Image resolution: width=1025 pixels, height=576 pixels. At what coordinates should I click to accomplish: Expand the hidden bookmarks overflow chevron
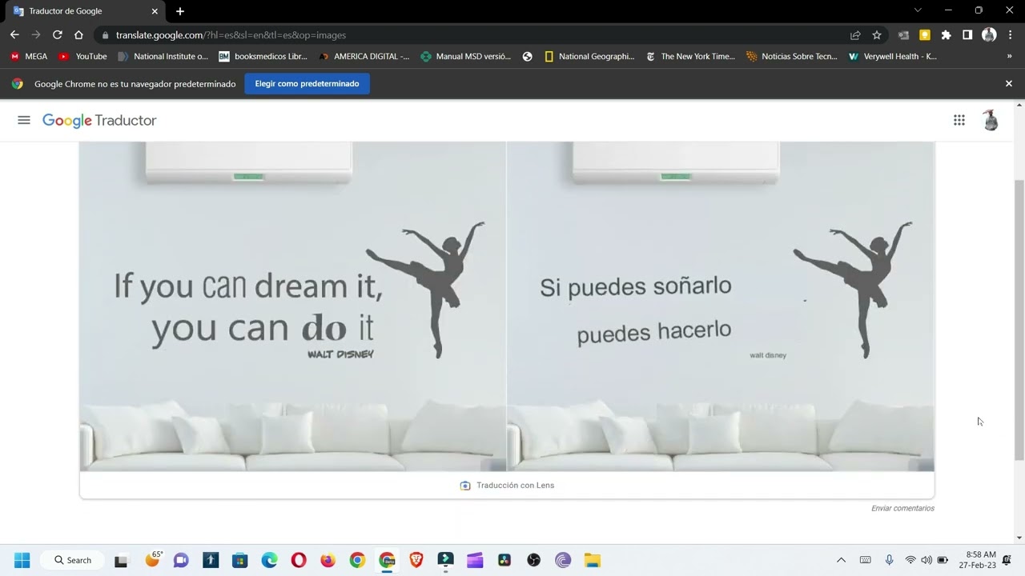(x=1009, y=57)
